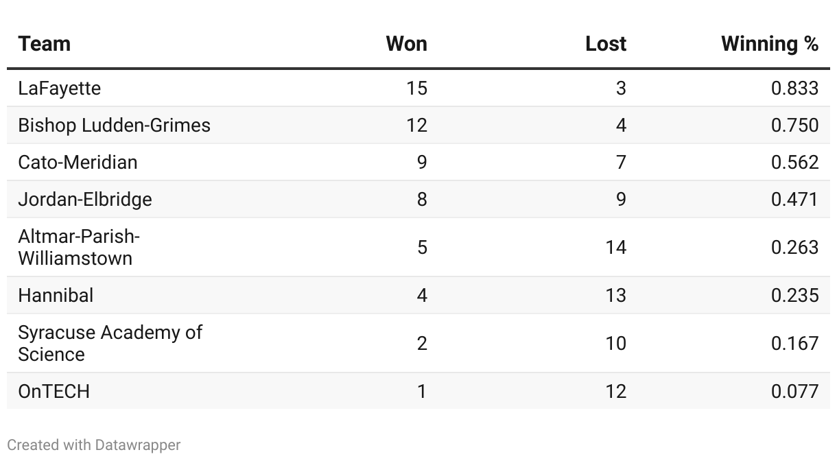Click LaFayette's 15 wins value
The width and height of the screenshot is (837, 461).
(x=416, y=88)
